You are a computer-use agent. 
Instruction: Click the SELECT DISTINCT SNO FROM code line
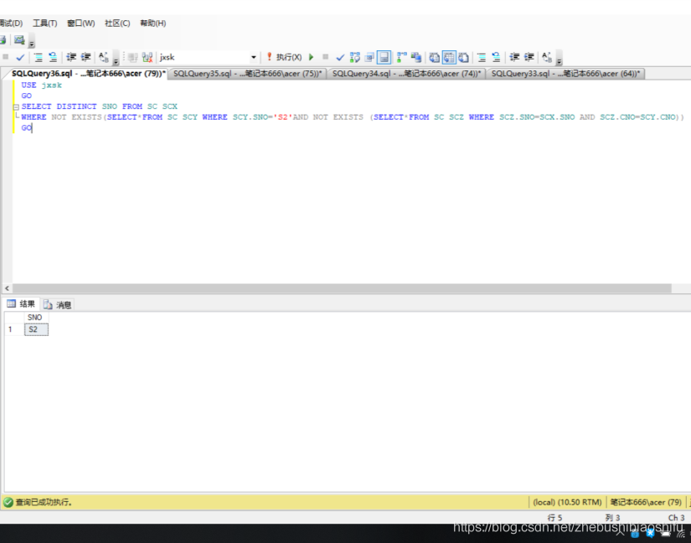coord(99,106)
